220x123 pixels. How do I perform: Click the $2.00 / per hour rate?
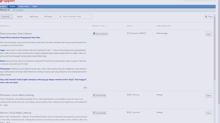tap(133, 95)
